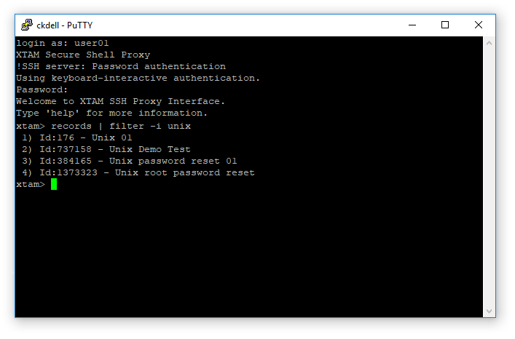Click the "!SSH server: Password authentication" line
Screen dimensions: 515x339
pyautogui.click(x=121, y=66)
